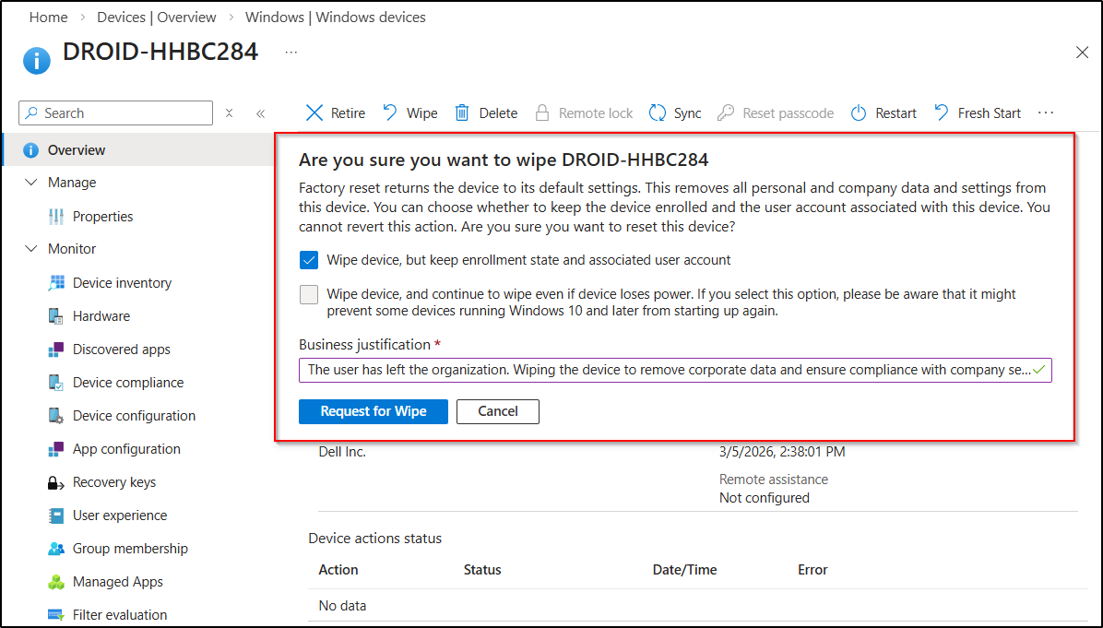Image resolution: width=1103 pixels, height=628 pixels.
Task: Click the Request for Wipe button
Action: (x=373, y=411)
